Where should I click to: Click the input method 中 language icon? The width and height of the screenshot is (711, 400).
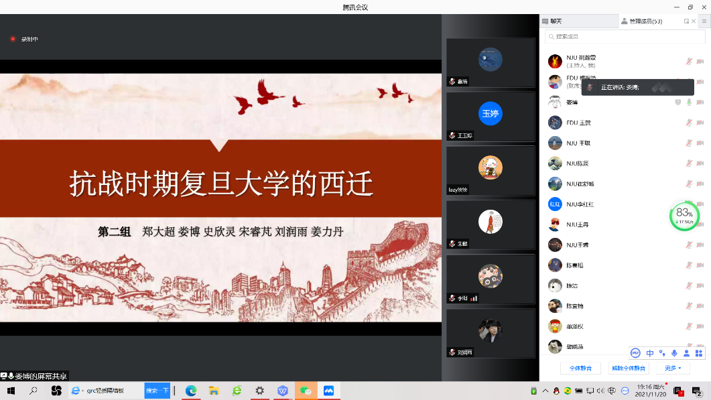pyautogui.click(x=649, y=353)
